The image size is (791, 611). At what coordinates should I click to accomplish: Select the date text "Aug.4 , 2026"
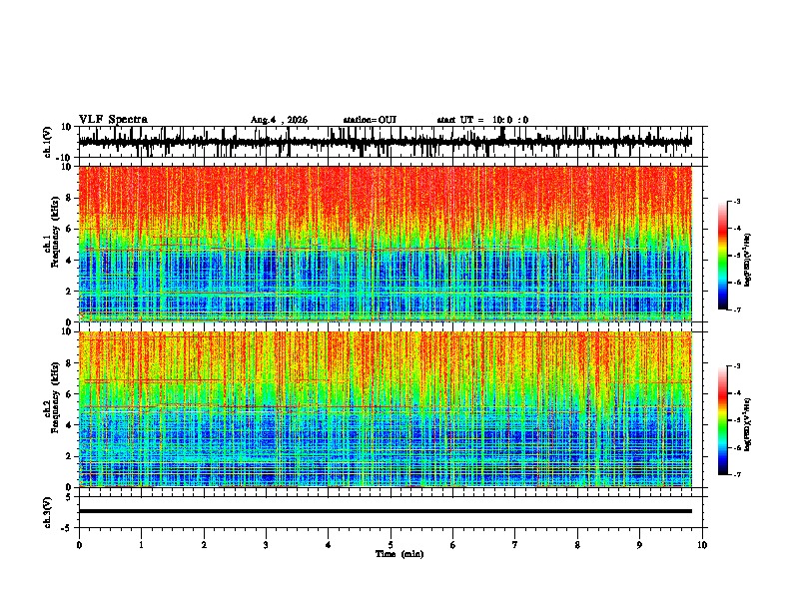[279, 120]
